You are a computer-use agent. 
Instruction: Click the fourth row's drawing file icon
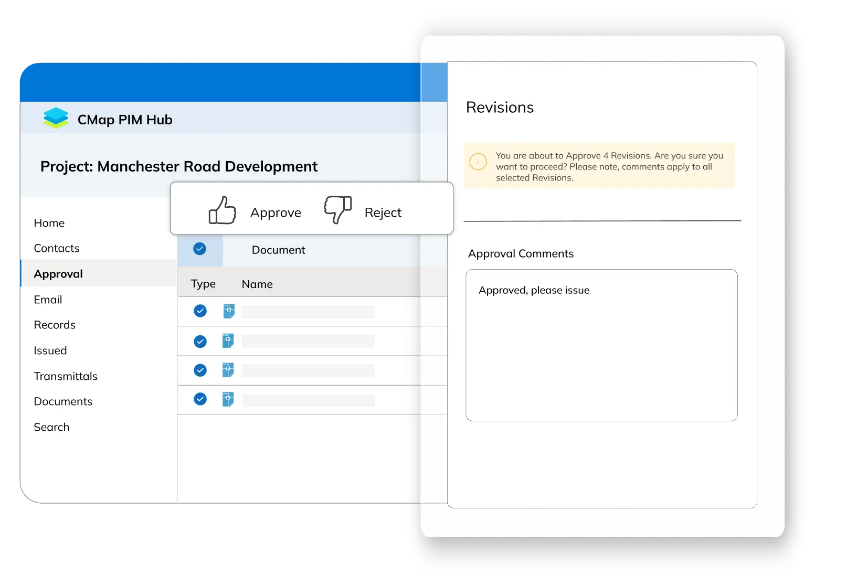228,399
